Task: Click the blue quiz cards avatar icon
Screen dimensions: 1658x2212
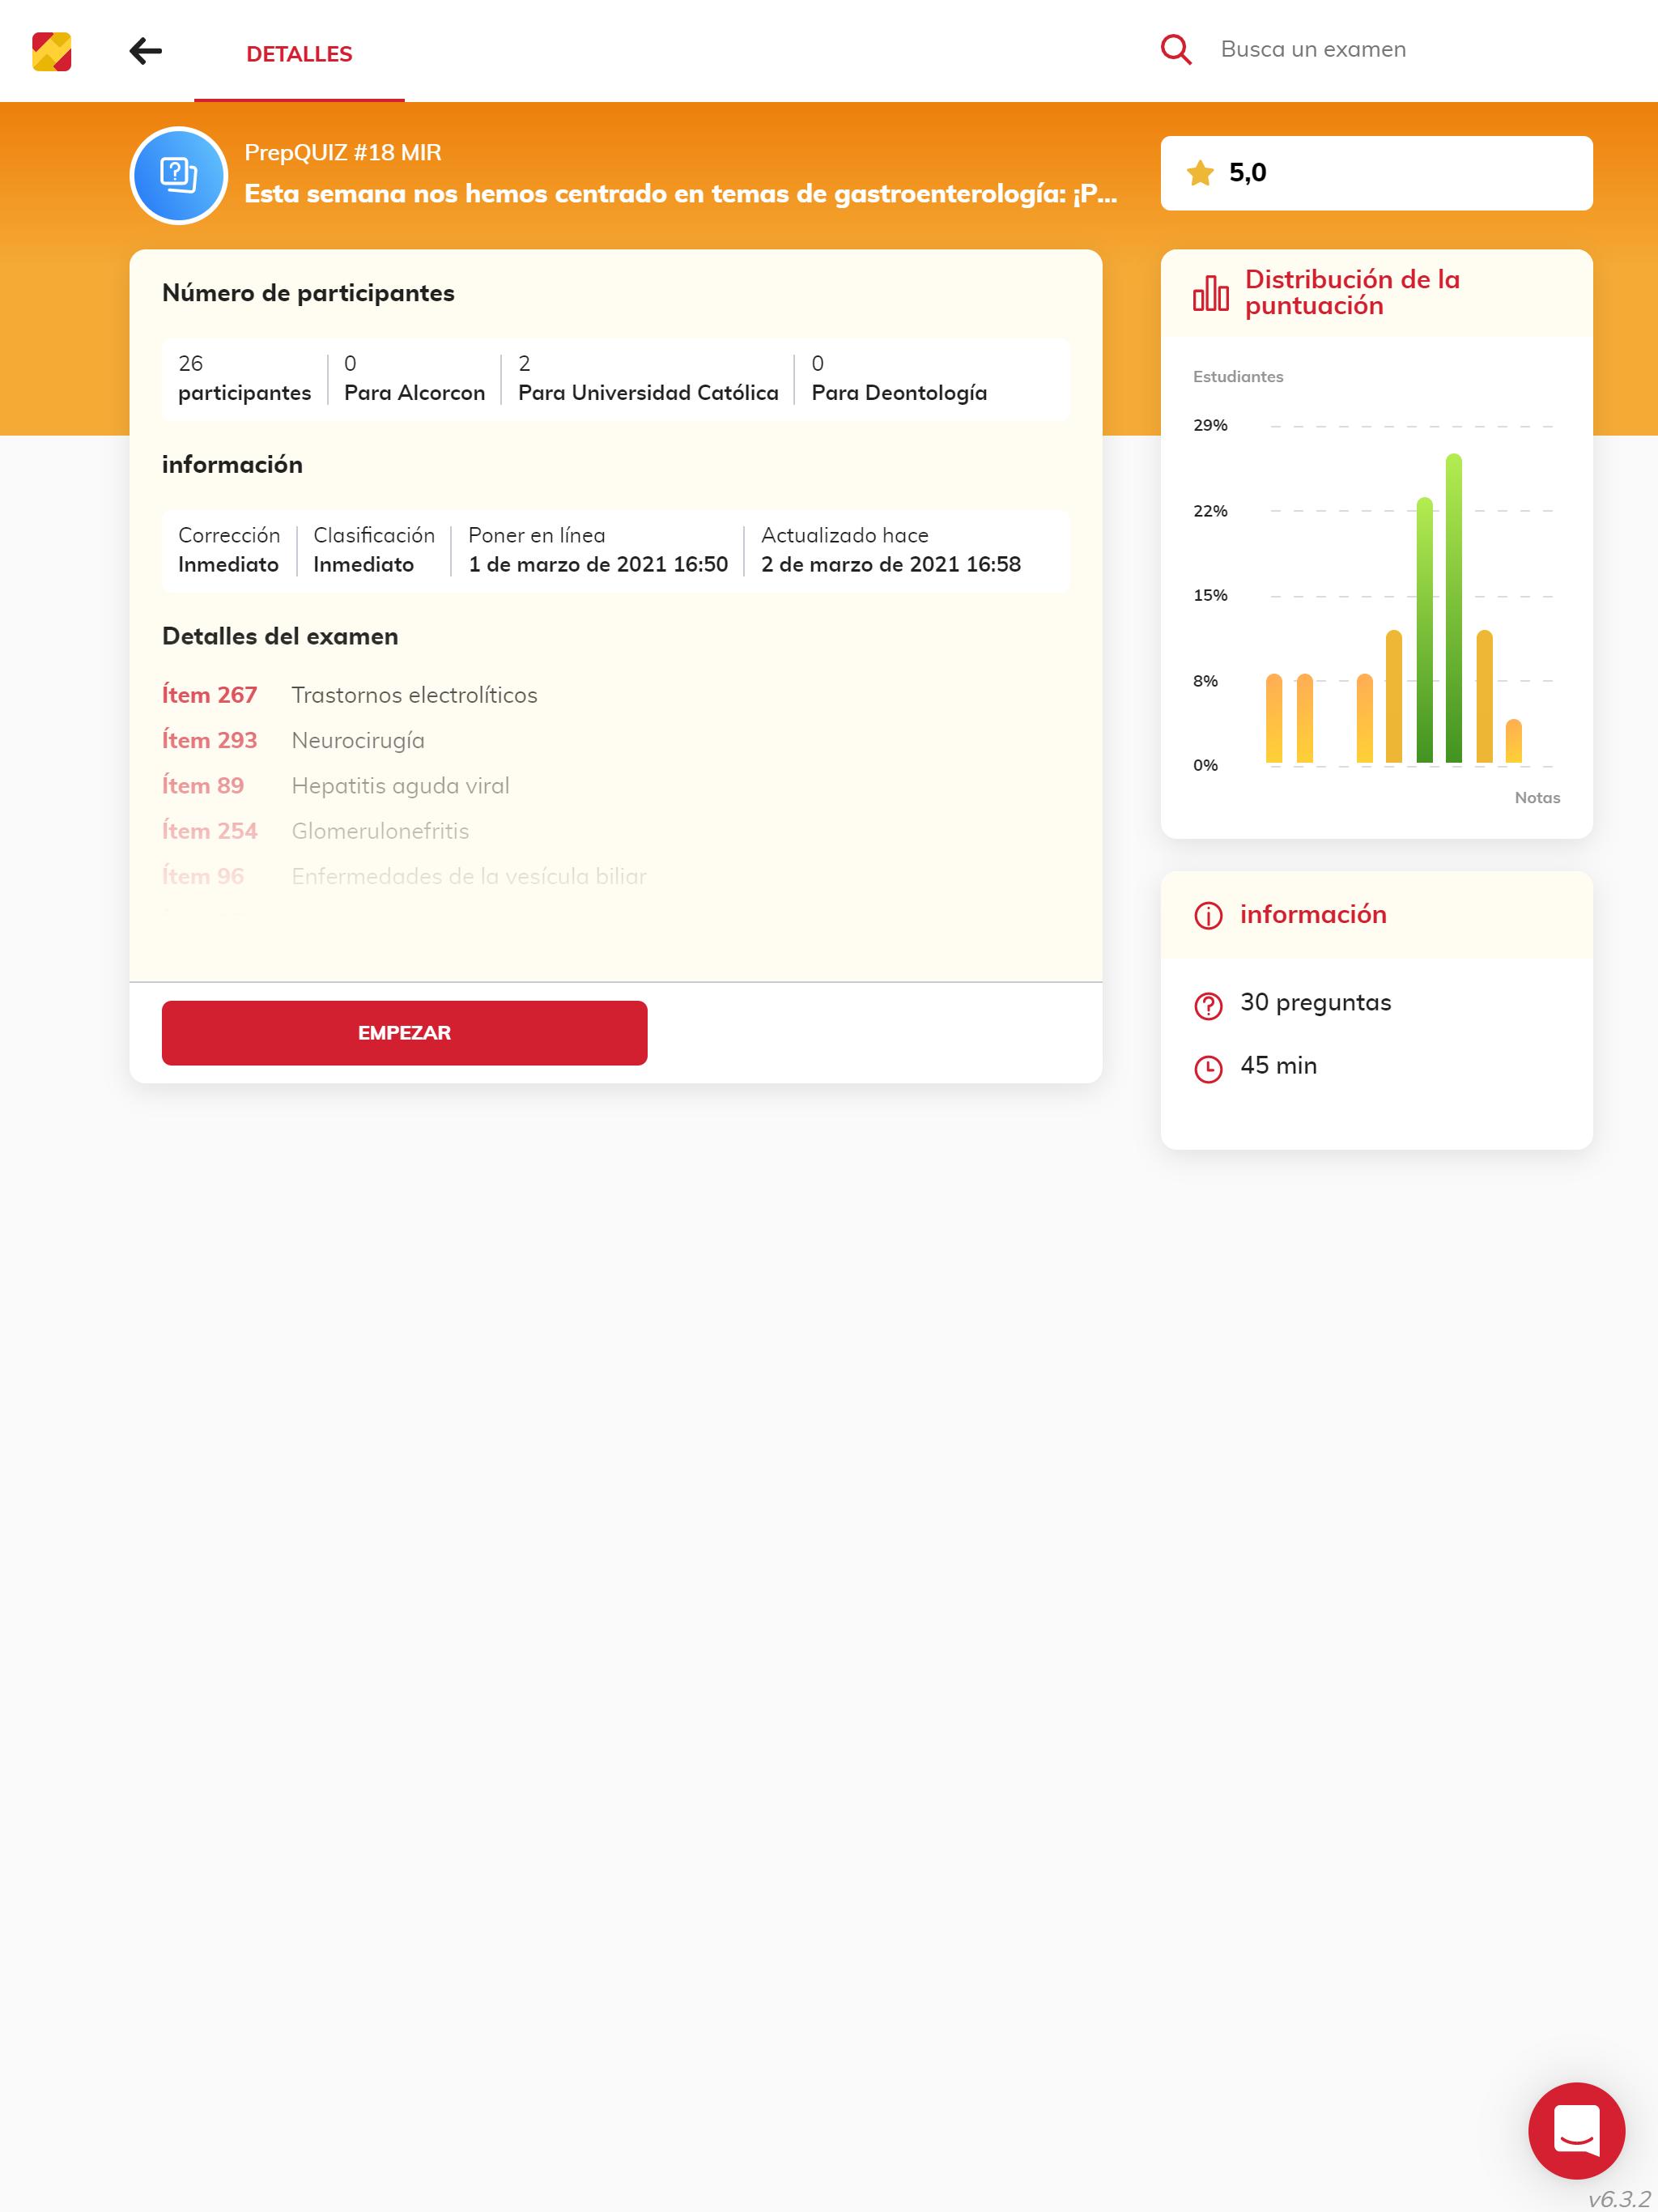Action: 179,176
